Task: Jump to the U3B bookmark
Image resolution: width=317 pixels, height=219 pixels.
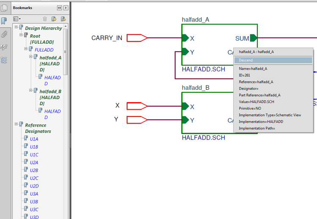Action: pyautogui.click(x=34, y=202)
